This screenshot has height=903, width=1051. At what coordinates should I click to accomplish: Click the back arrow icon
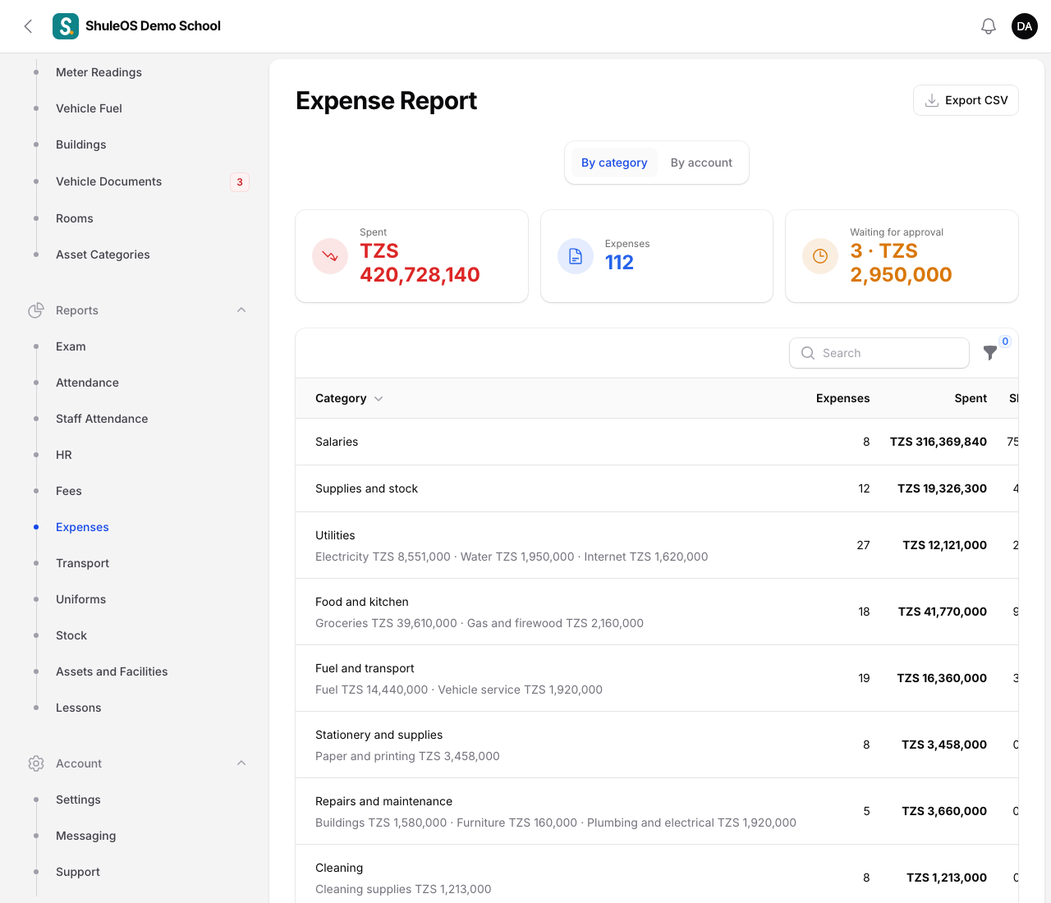click(29, 26)
